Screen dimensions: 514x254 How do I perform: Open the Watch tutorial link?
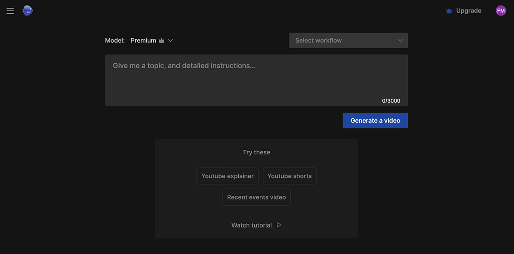point(251,225)
